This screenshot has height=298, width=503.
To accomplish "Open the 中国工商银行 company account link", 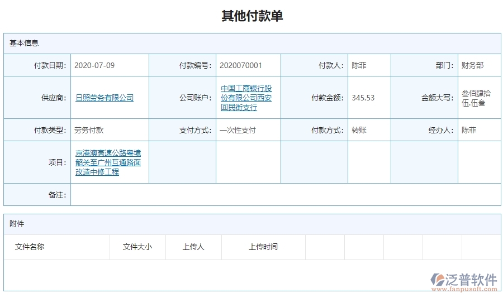I will pyautogui.click(x=246, y=98).
